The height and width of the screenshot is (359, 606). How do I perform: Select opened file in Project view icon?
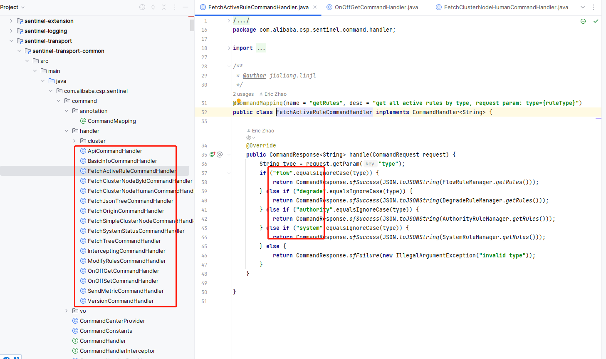click(142, 7)
